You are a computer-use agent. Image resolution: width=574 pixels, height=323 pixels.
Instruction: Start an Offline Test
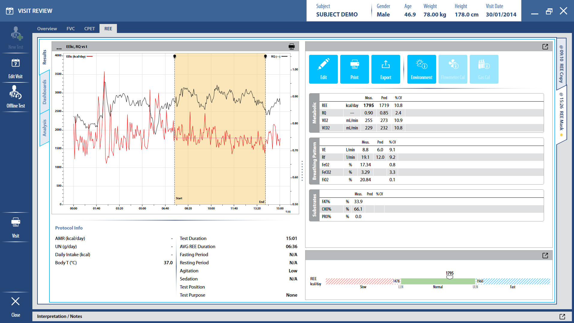(x=16, y=97)
